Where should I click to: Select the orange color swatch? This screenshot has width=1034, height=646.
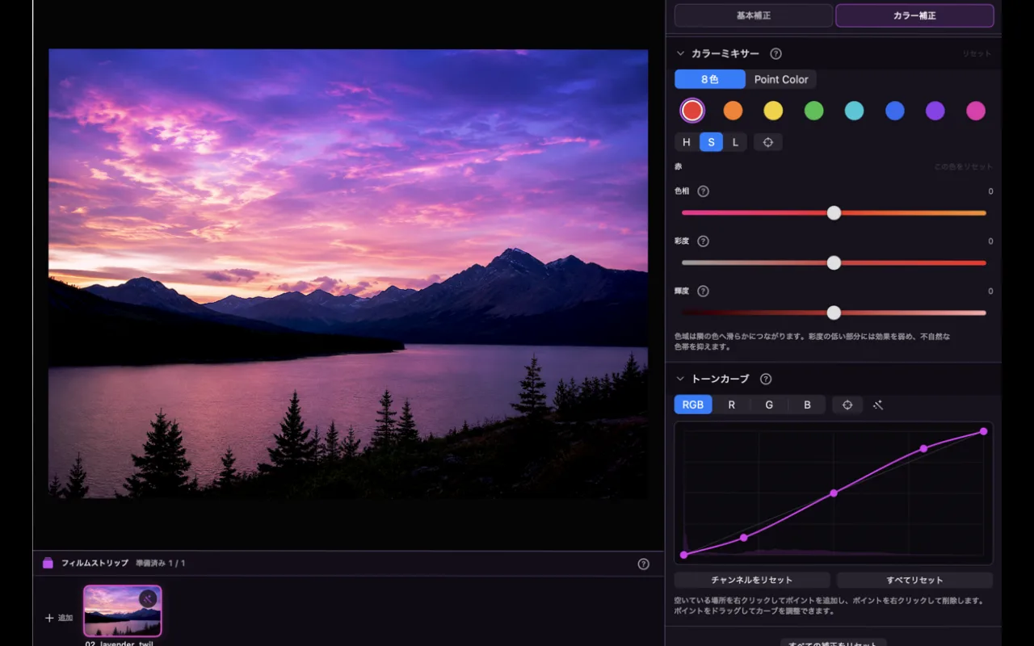pos(733,111)
